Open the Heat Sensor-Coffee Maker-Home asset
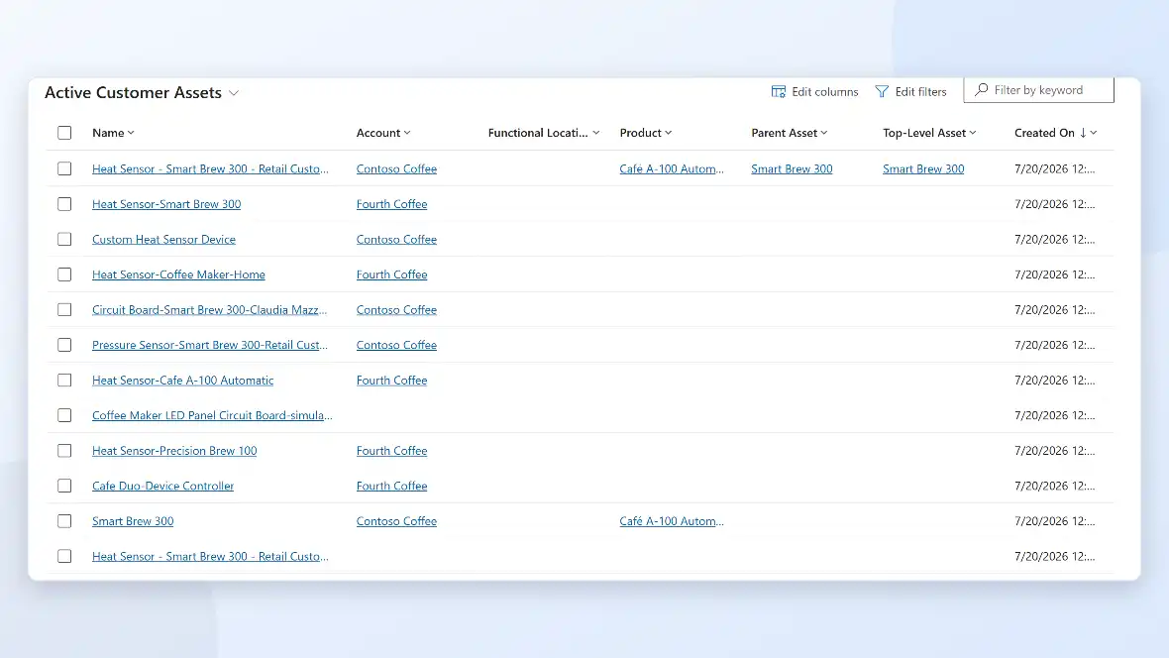This screenshot has height=658, width=1169. (179, 274)
